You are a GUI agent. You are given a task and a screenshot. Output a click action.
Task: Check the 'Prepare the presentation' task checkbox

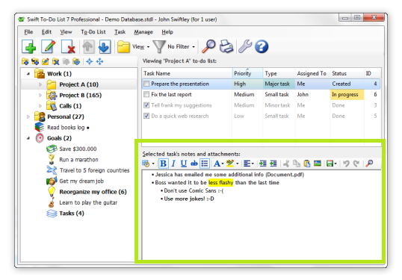tap(146, 84)
